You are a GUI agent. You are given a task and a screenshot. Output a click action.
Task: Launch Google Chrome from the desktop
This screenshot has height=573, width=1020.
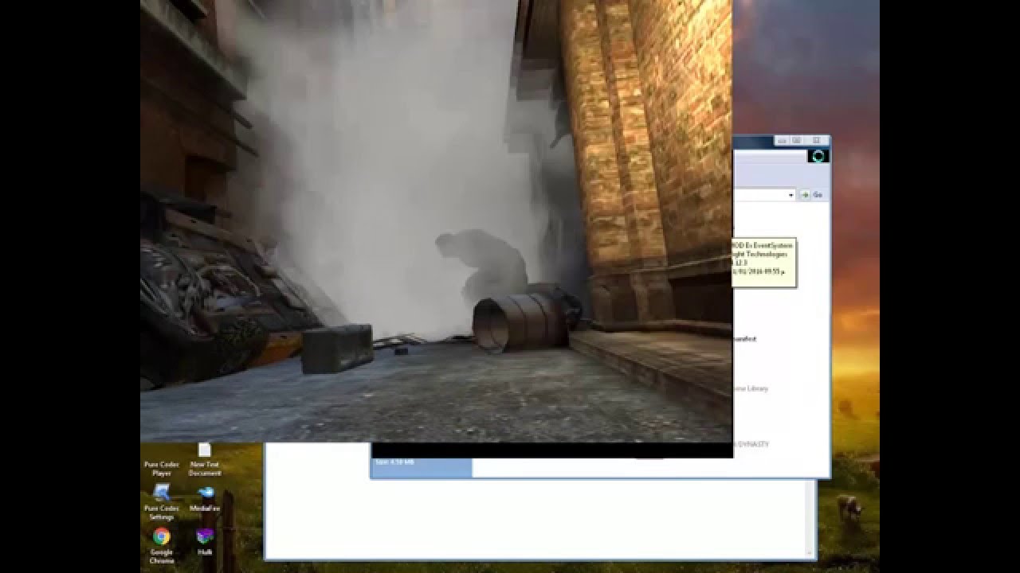coord(161,545)
